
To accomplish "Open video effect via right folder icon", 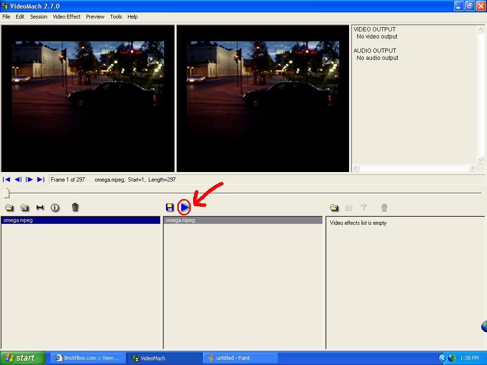I will 334,208.
